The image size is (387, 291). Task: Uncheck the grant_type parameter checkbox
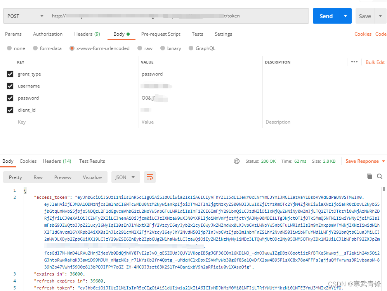pyautogui.click(x=10, y=74)
